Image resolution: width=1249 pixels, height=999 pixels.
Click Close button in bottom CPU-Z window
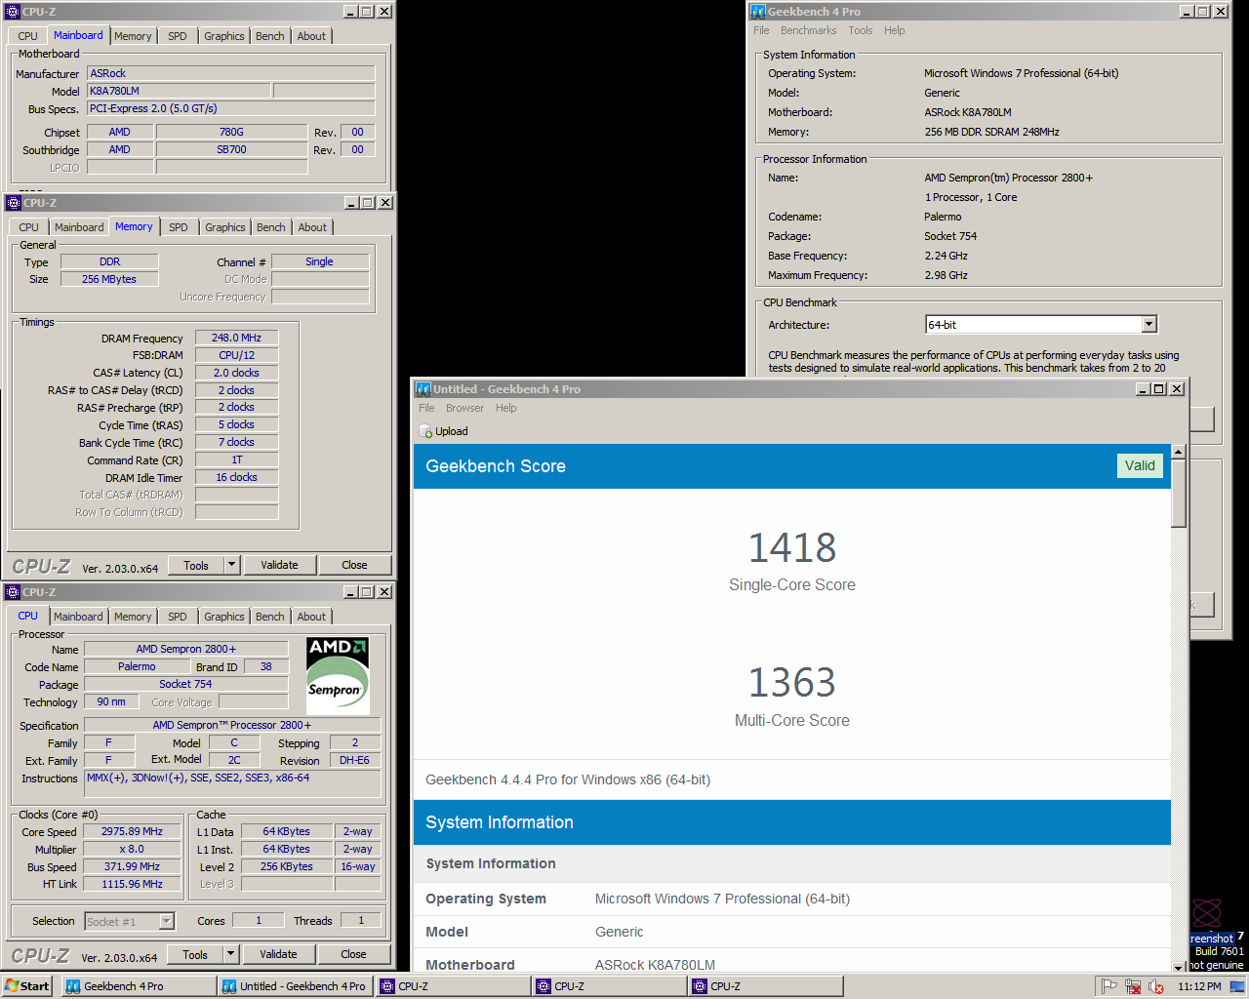tap(353, 954)
